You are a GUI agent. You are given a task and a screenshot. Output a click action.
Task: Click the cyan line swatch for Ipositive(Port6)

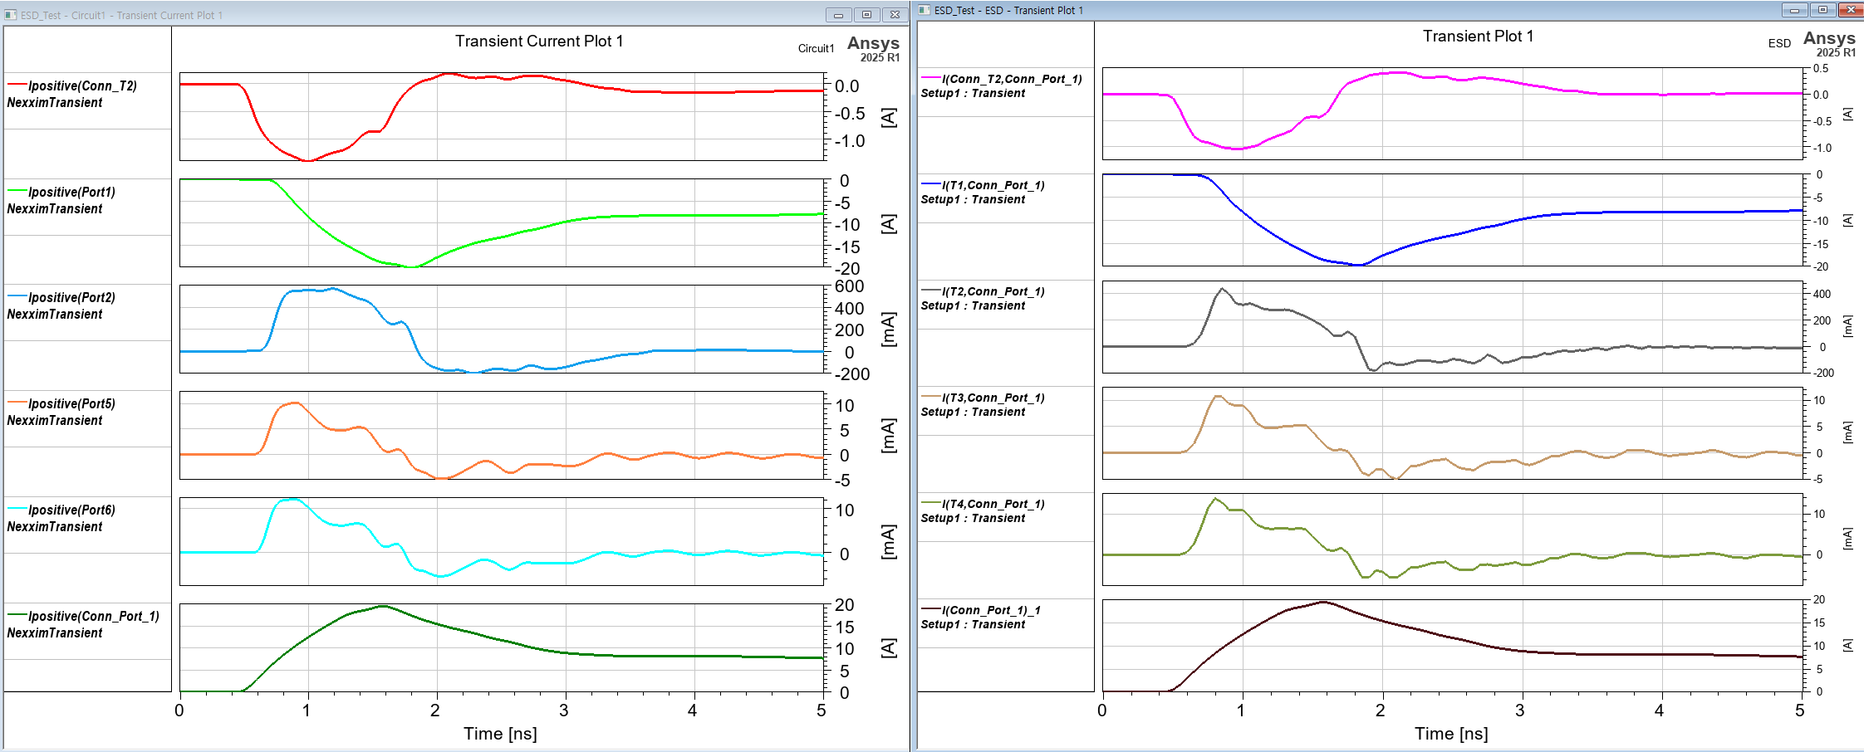[x=17, y=509]
